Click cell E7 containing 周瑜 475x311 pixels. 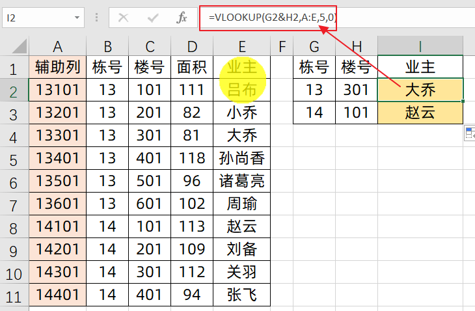point(242,204)
